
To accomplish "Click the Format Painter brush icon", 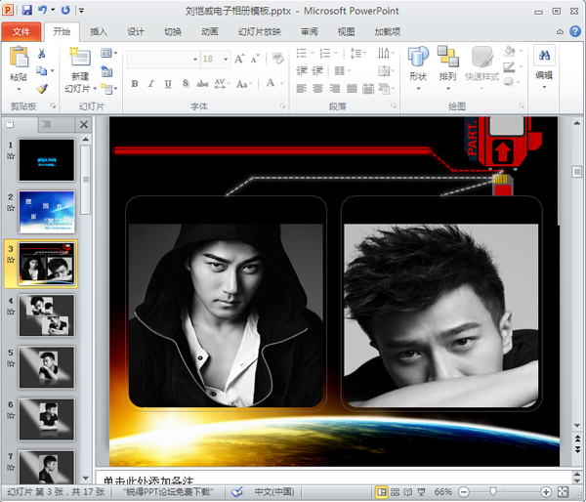I will point(42,89).
